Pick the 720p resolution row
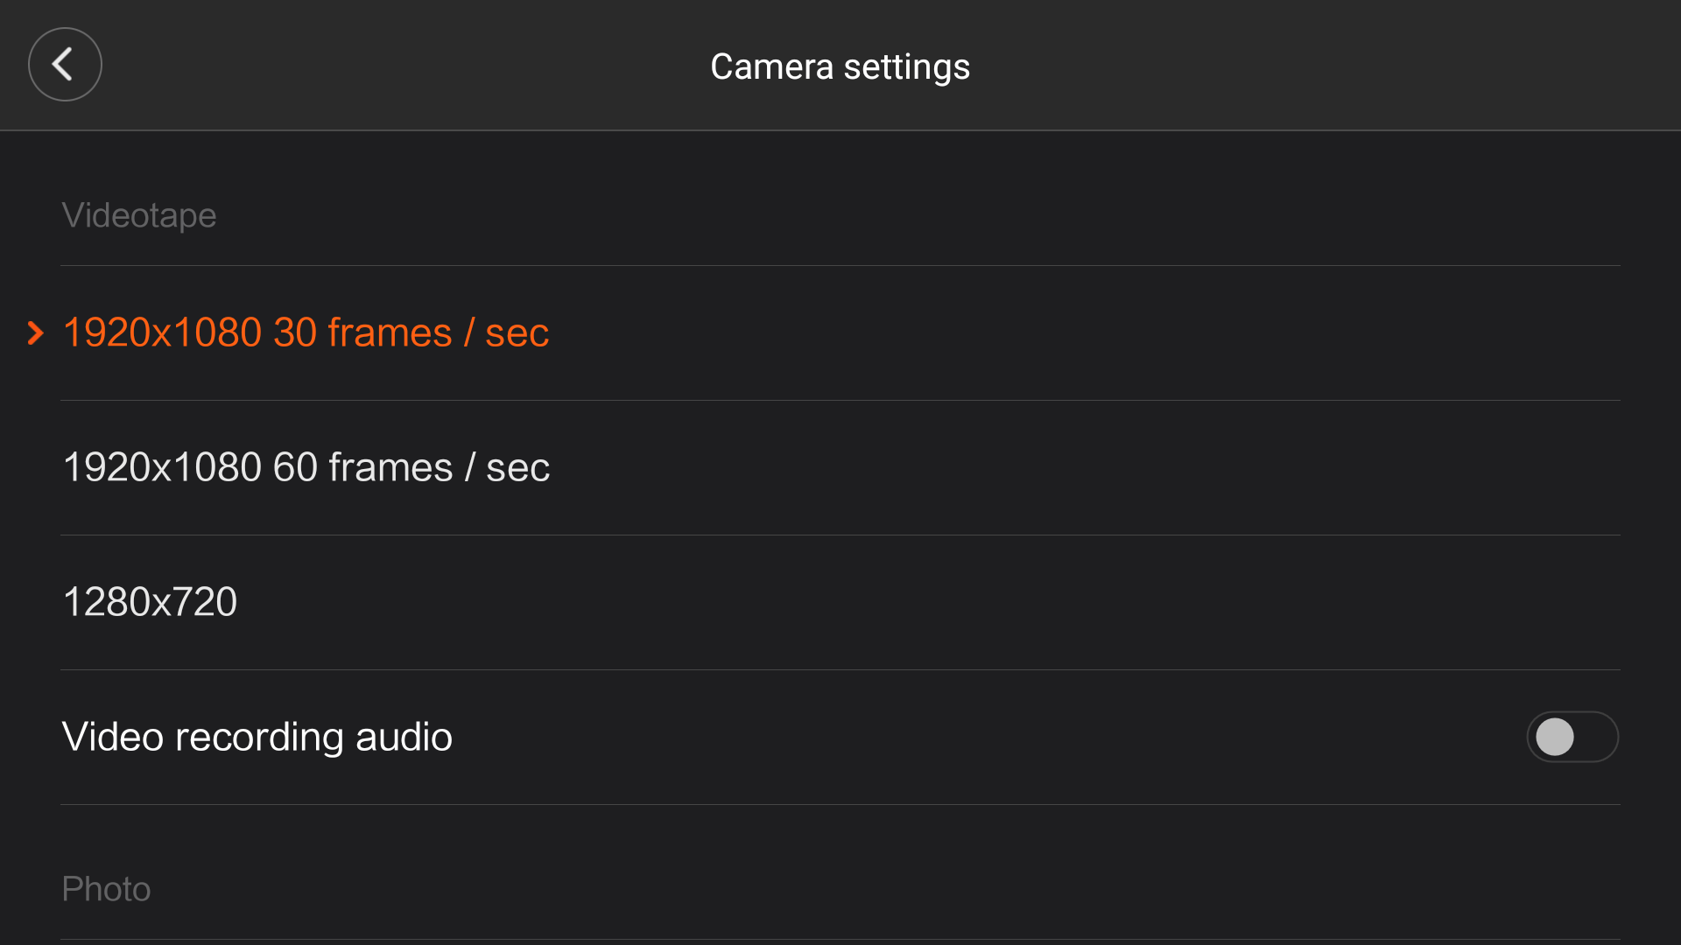 (840, 602)
